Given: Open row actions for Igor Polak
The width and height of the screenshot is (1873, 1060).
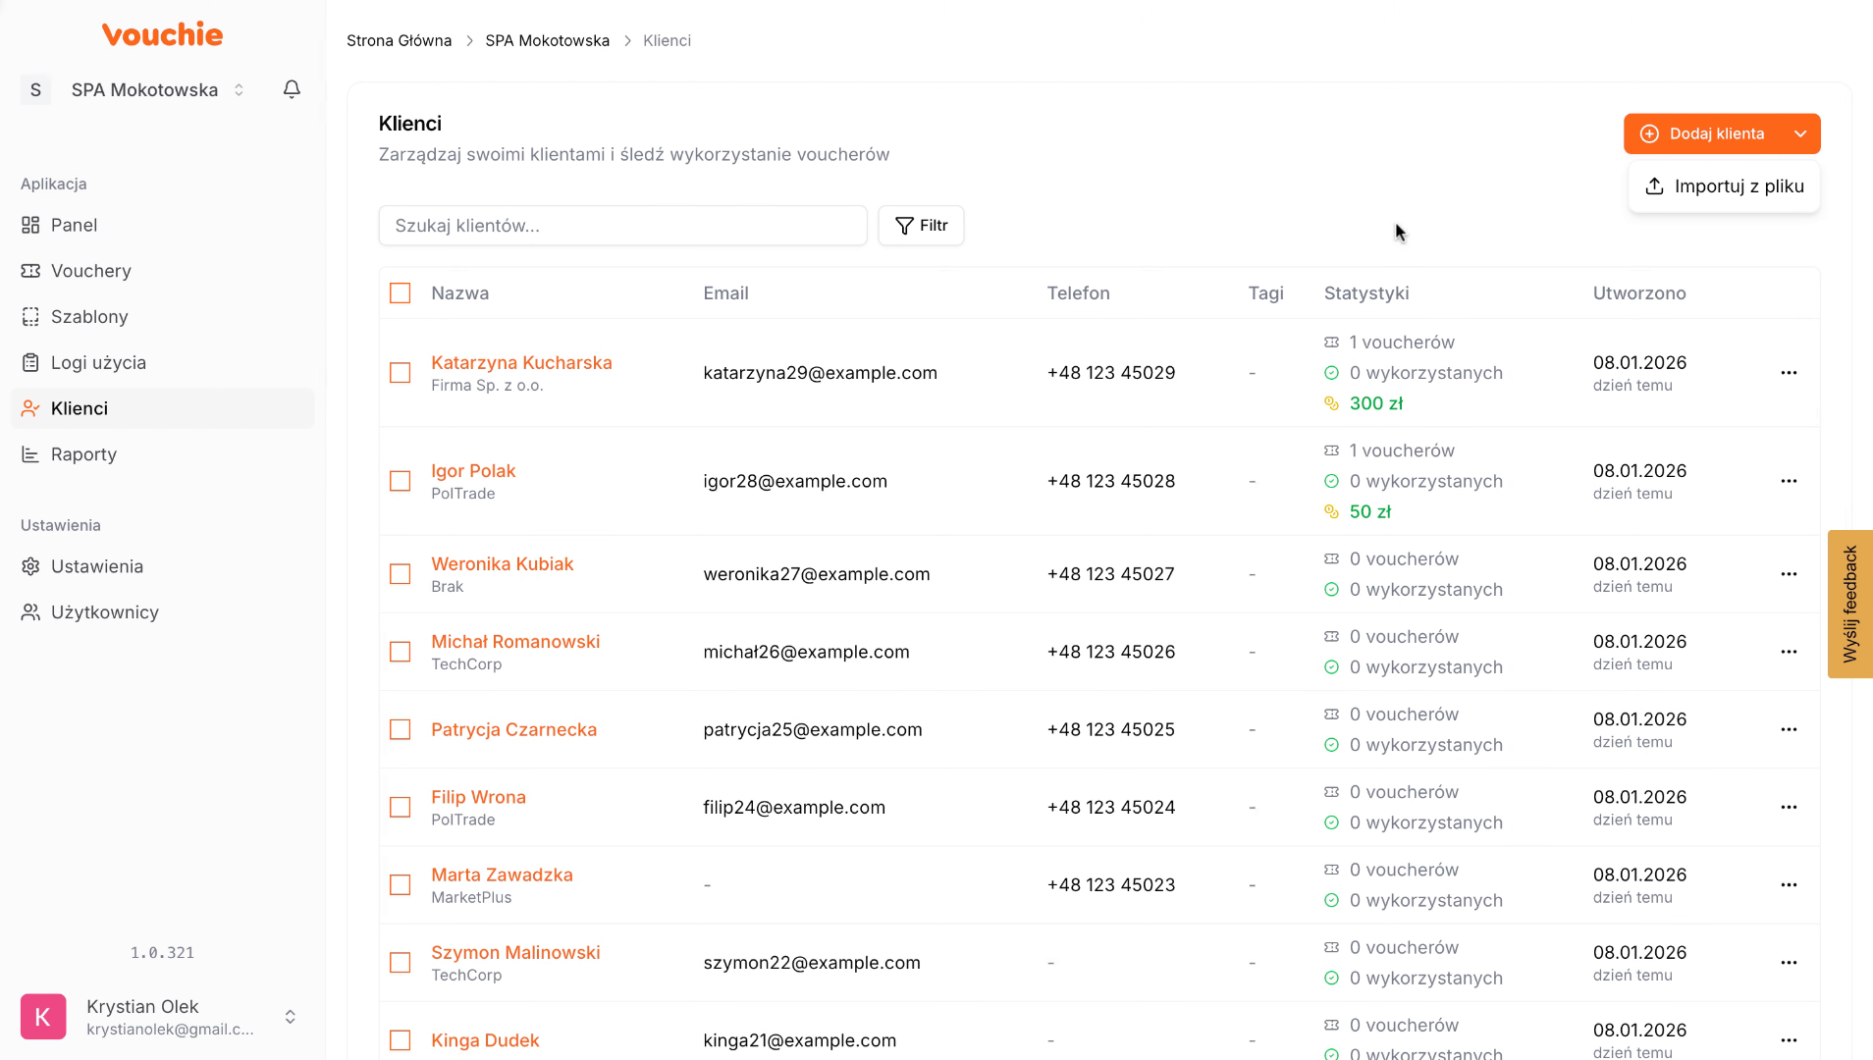Looking at the screenshot, I should pyautogui.click(x=1788, y=481).
